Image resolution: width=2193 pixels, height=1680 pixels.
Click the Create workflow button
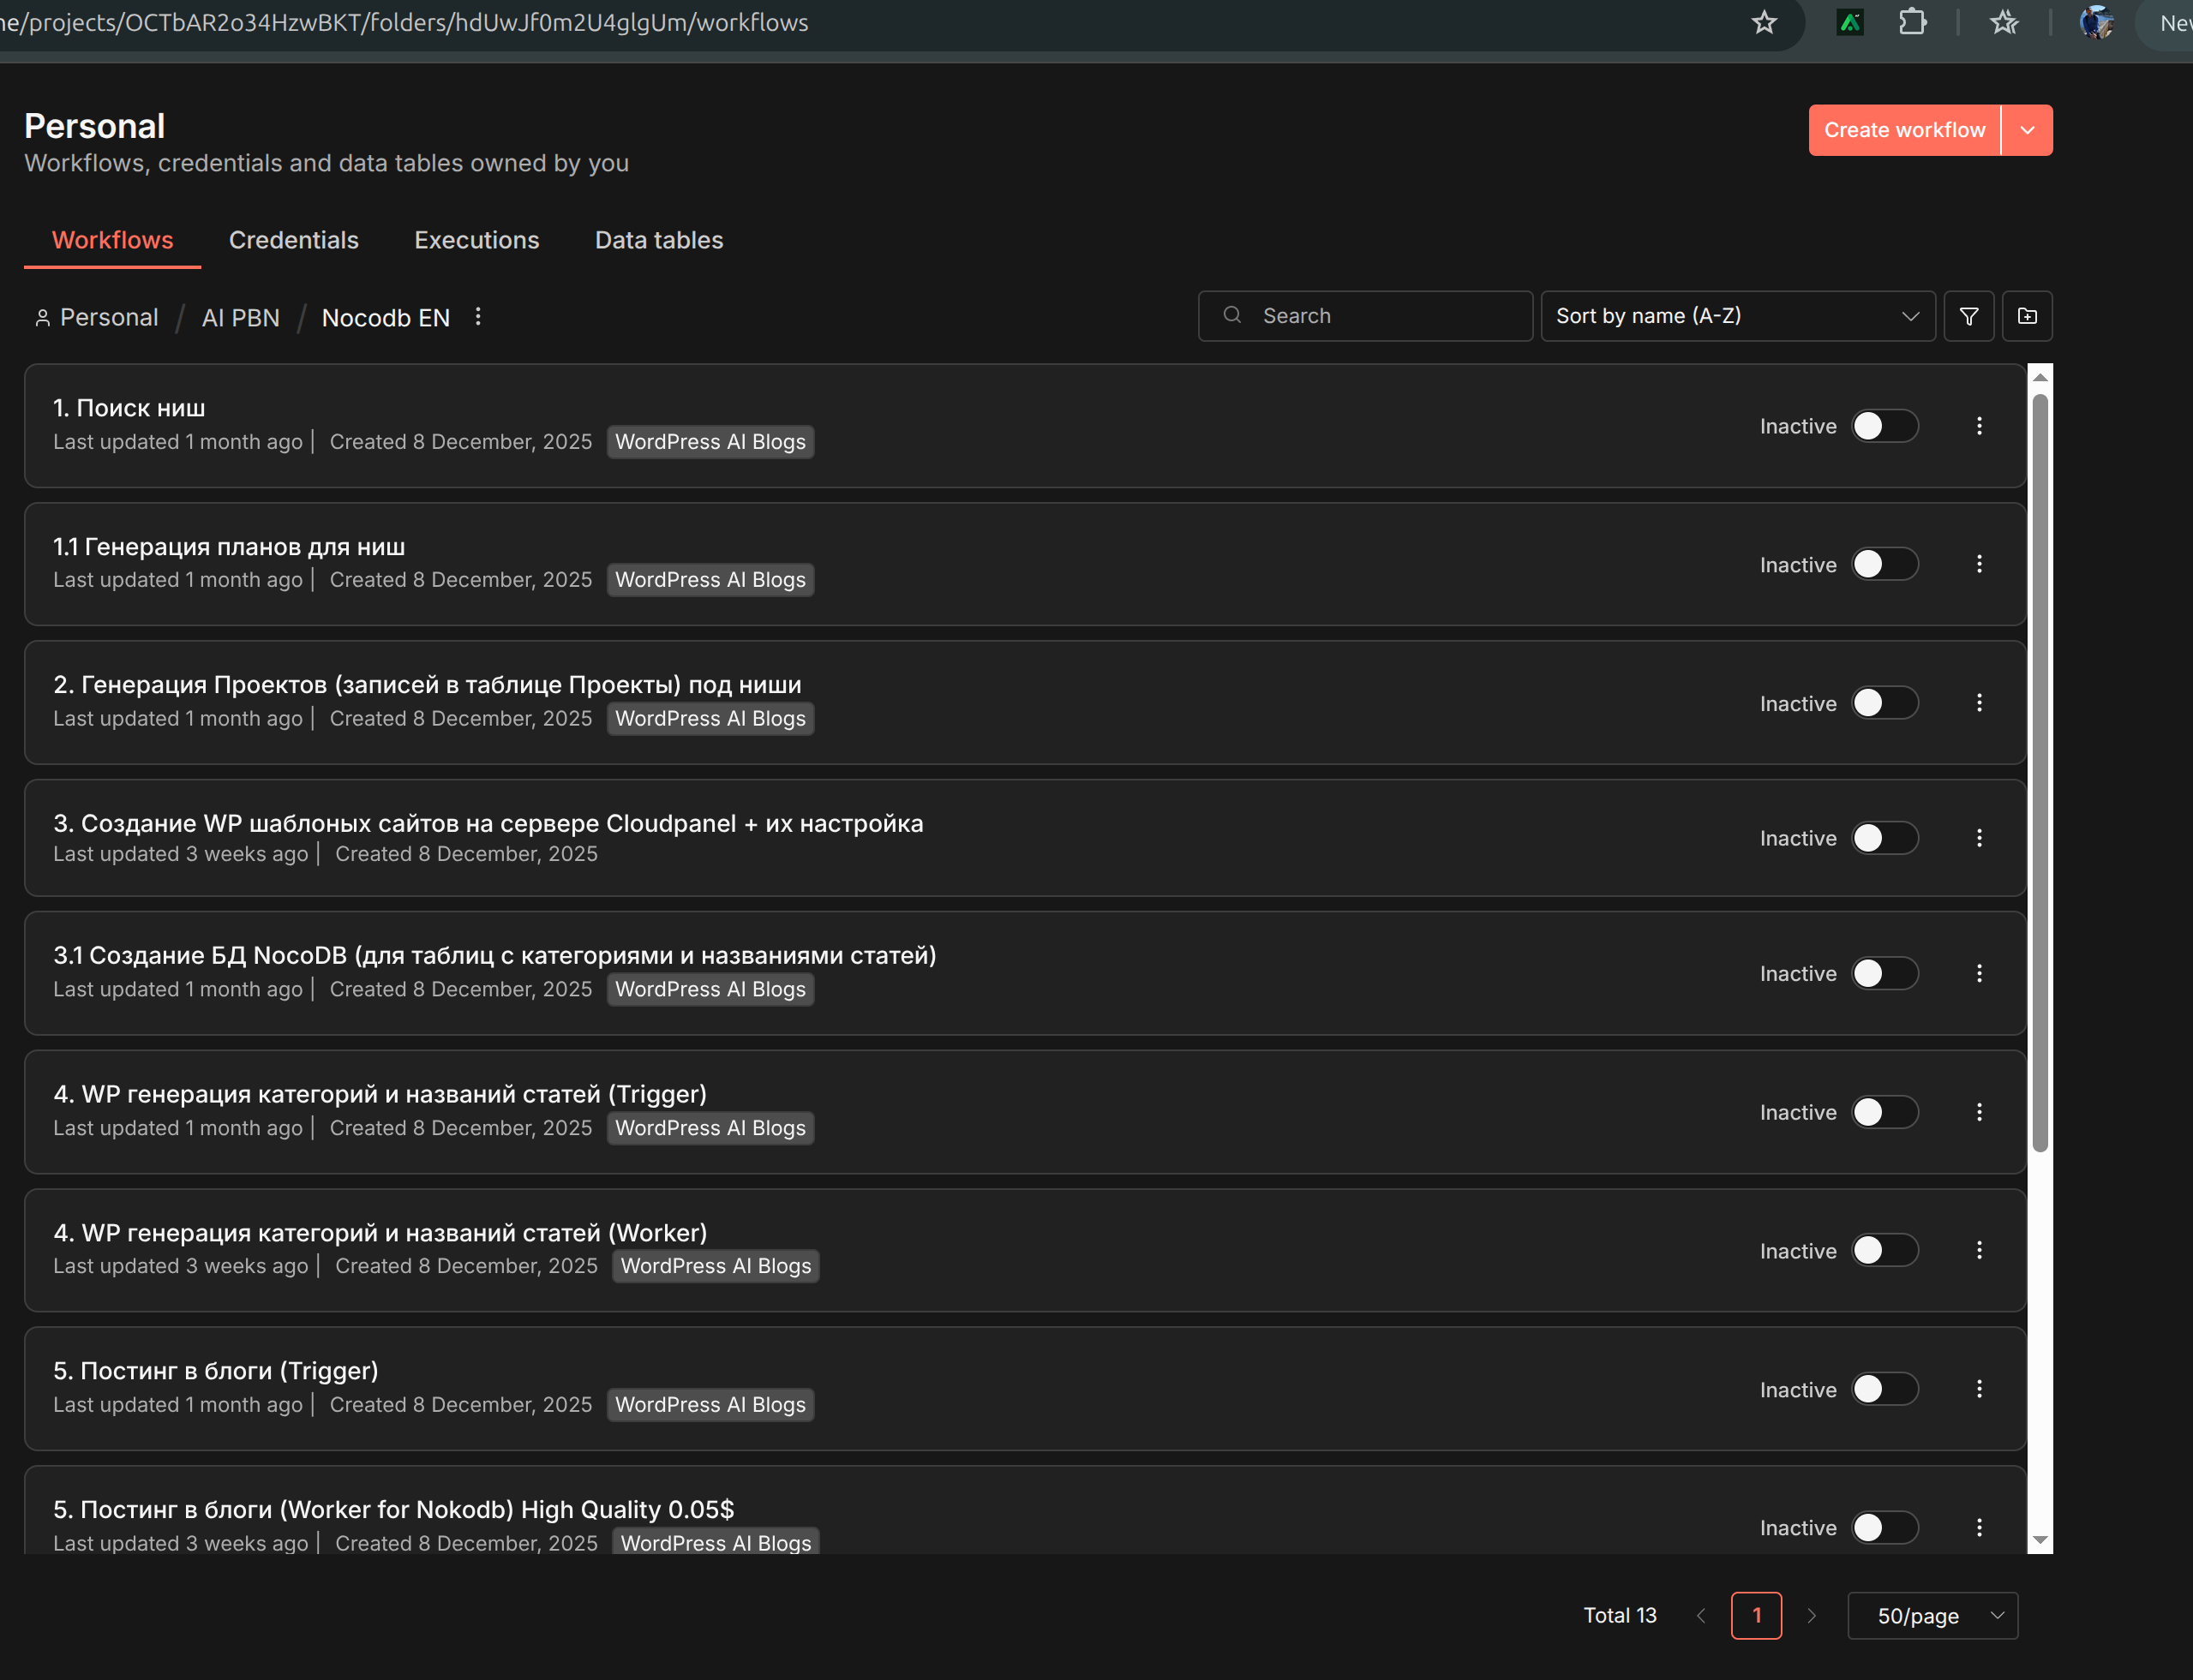[1902, 130]
